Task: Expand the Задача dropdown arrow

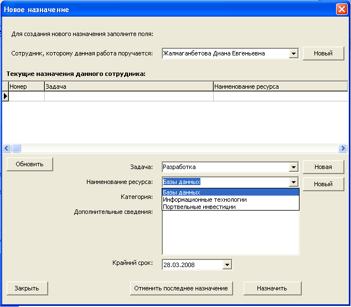Action: (293, 167)
